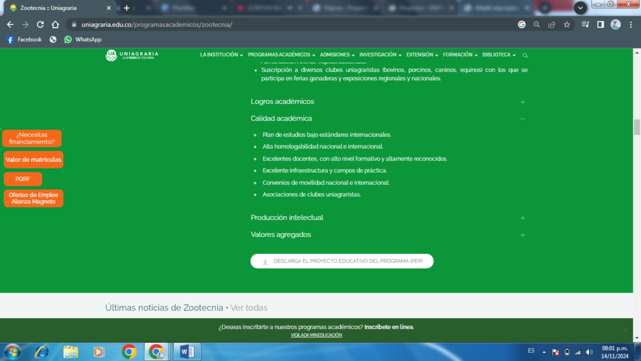Open the Biblioteca menu
Screen dimensions: 641x361
point(498,55)
